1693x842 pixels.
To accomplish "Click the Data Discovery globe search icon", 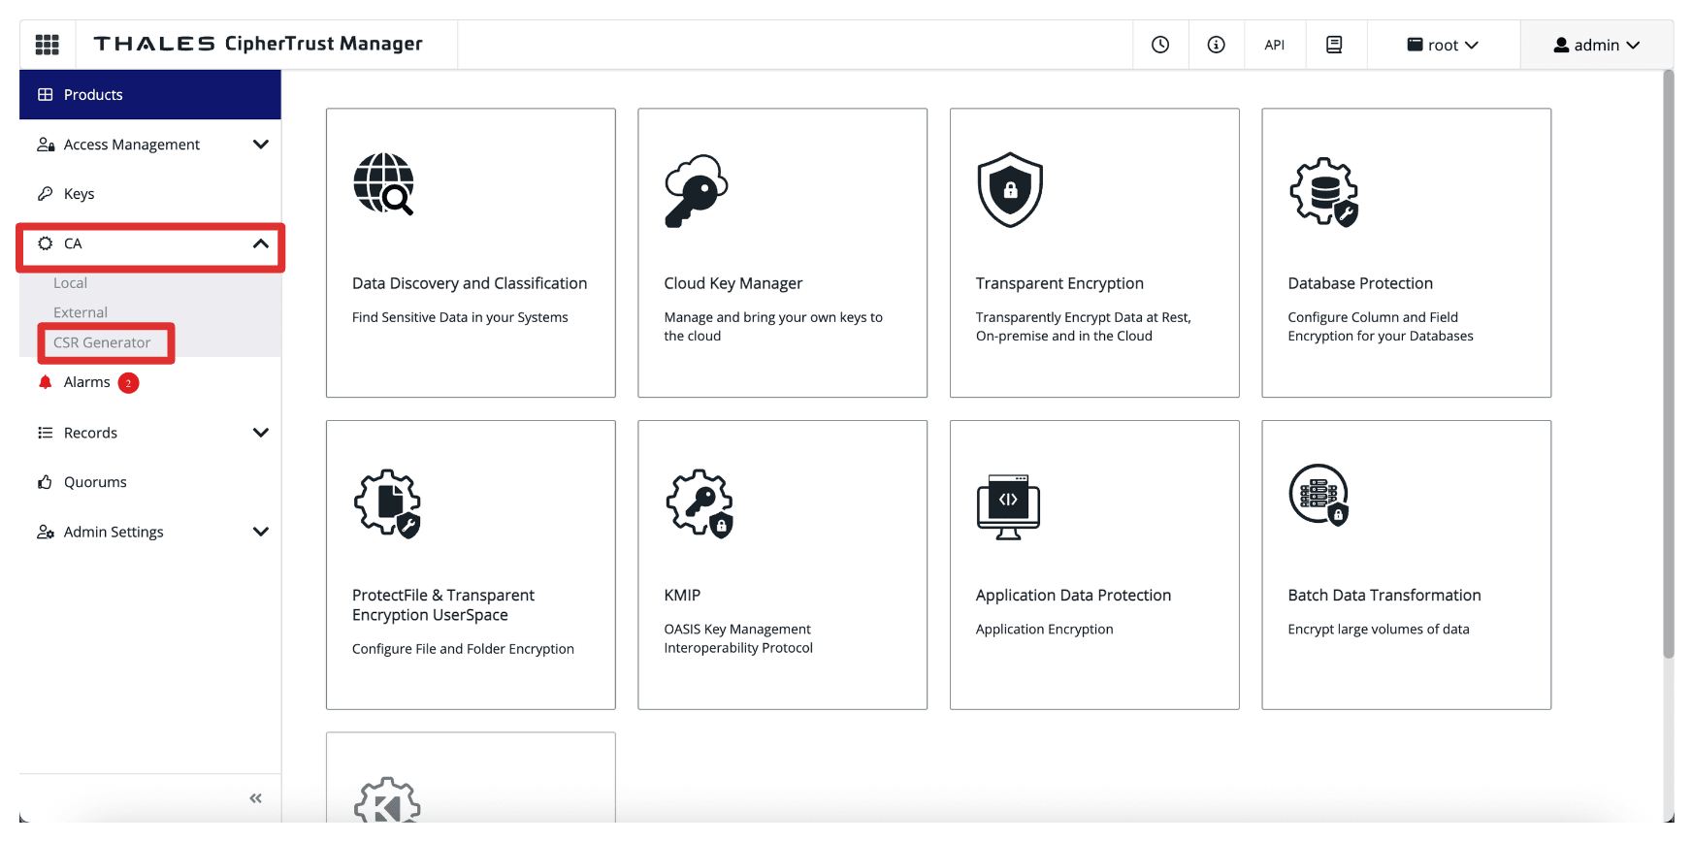I will click(384, 184).
